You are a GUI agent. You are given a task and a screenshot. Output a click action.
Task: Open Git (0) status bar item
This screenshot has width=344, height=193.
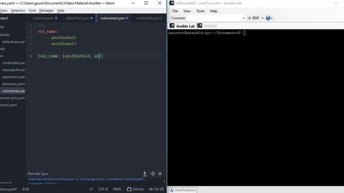coord(156,189)
